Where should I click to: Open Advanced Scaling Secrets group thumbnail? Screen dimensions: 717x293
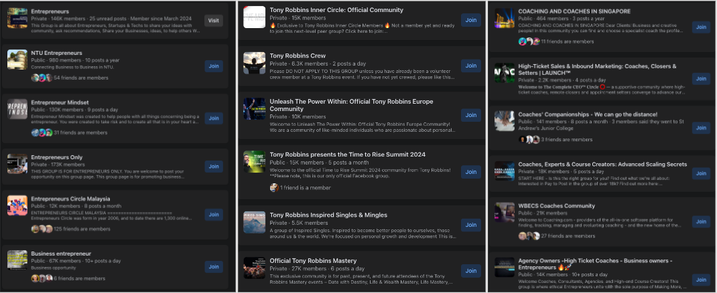[505, 171]
